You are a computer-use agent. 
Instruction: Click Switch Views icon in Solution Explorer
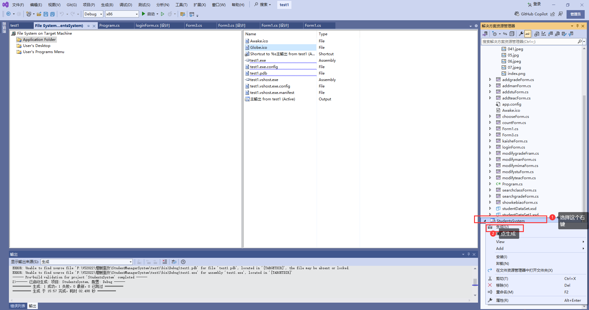coord(485,34)
